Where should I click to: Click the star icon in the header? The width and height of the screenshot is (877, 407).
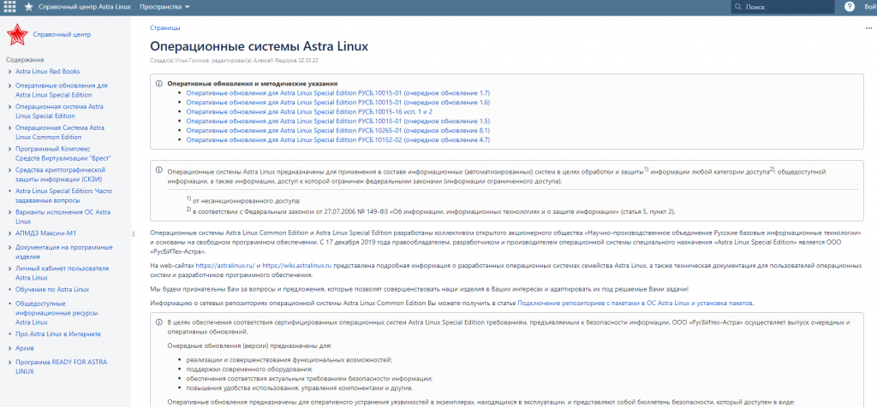28,7
